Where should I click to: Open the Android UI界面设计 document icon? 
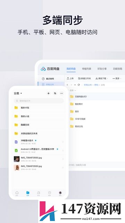(x=16, y=151)
